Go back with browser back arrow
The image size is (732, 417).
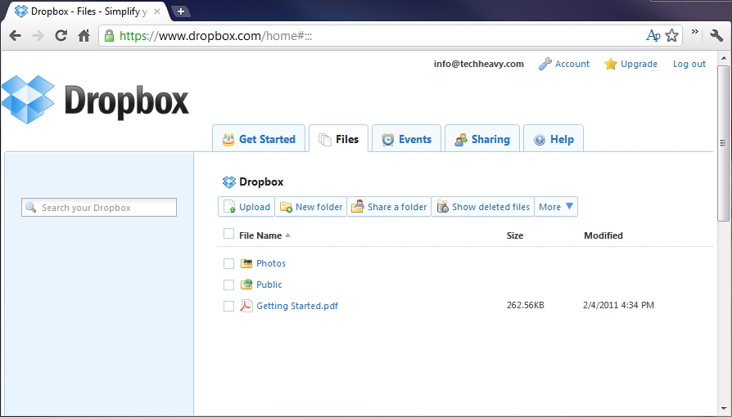[15, 35]
